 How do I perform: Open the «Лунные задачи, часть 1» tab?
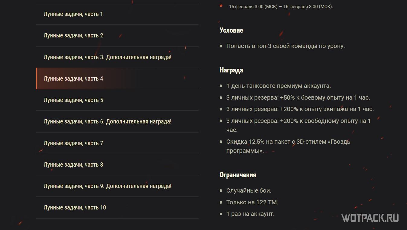click(x=73, y=14)
